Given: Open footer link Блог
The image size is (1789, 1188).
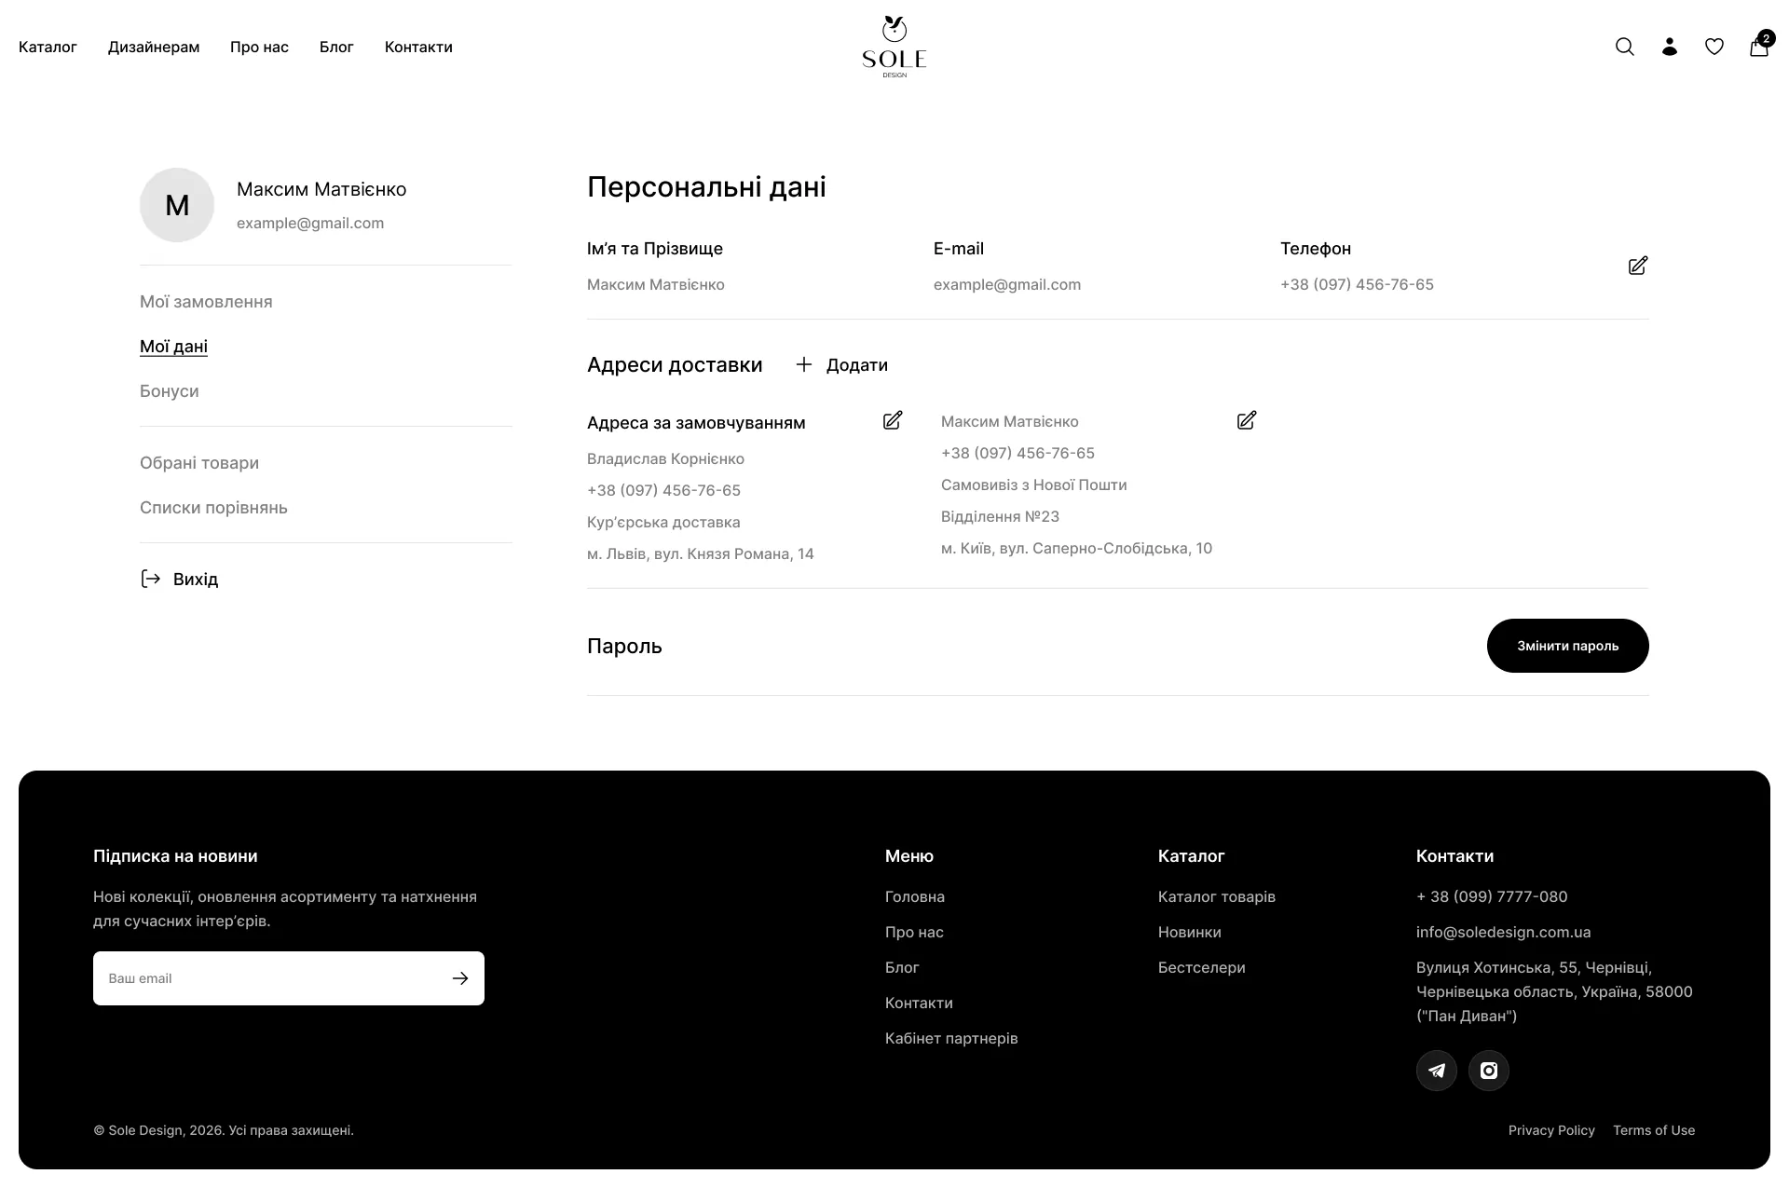Looking at the screenshot, I should pos(902,967).
